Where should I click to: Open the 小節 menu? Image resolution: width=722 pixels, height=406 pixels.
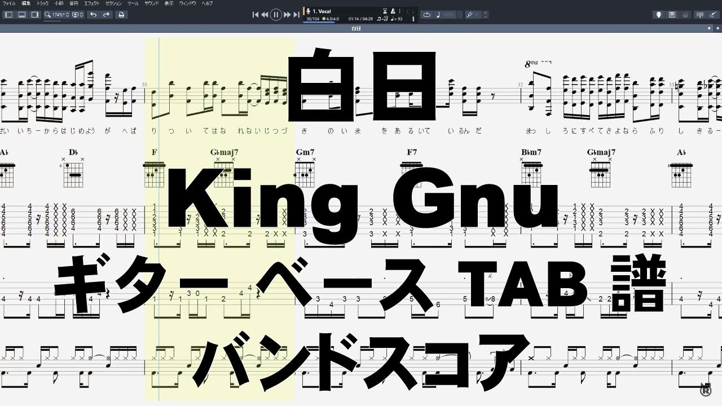point(59,3)
